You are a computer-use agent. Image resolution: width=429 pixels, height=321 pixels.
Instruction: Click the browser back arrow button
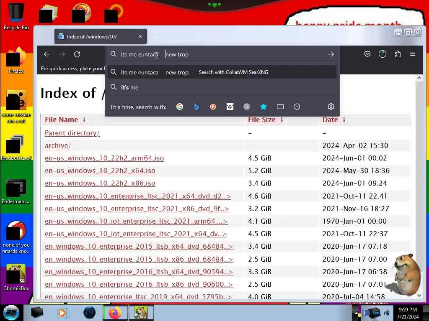tap(47, 54)
